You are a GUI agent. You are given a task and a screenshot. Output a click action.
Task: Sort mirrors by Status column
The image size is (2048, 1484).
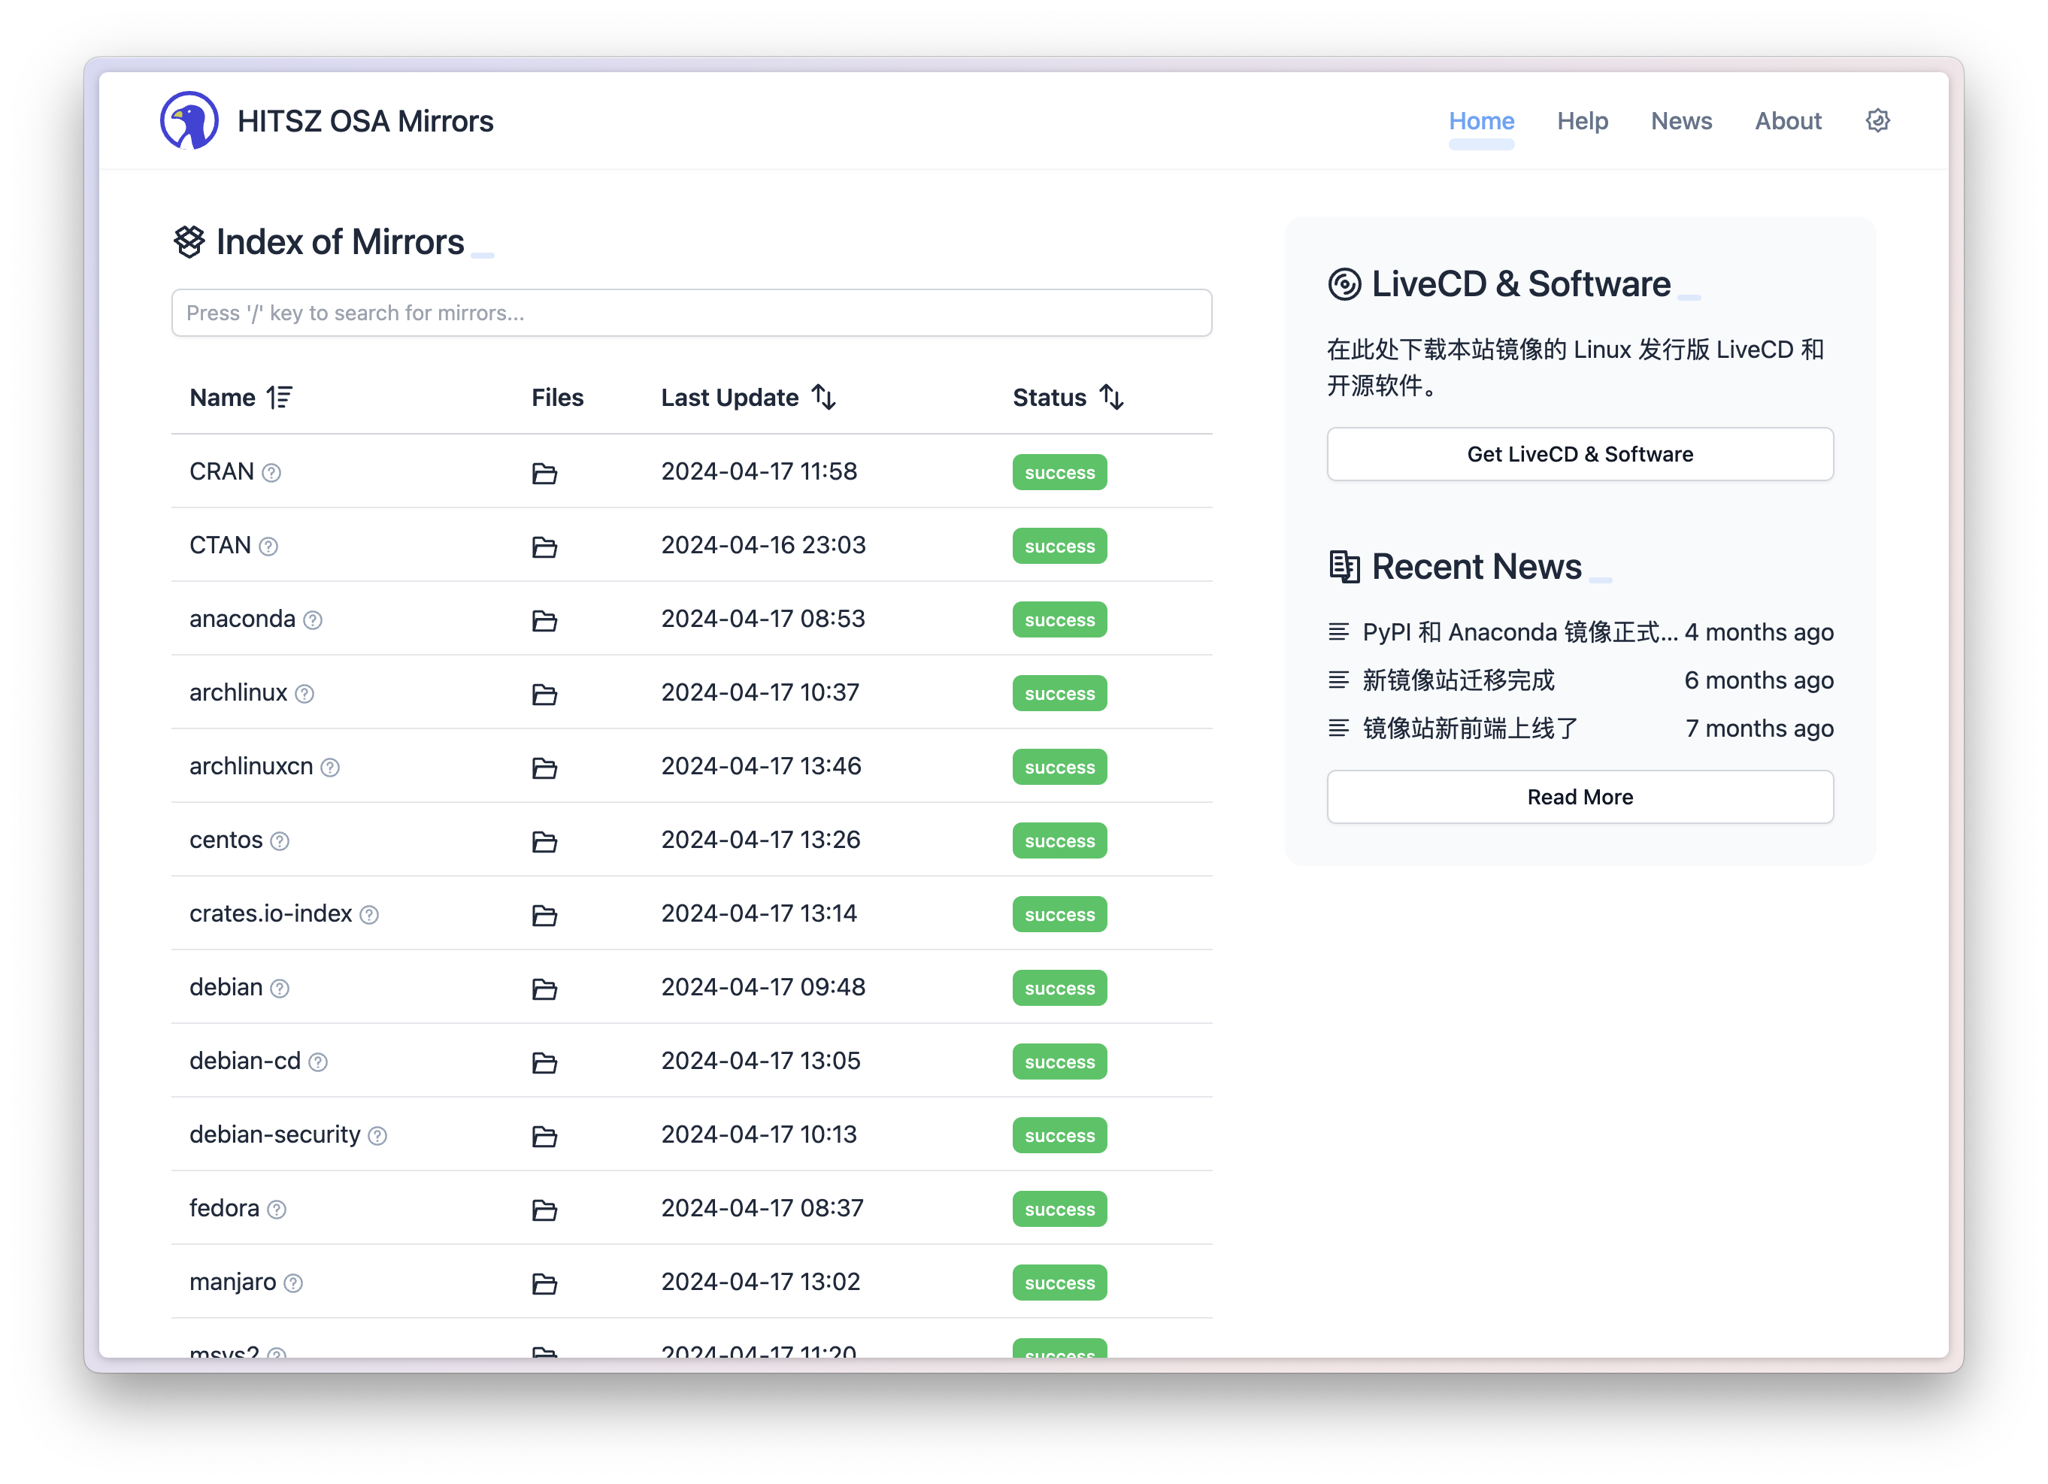1110,397
